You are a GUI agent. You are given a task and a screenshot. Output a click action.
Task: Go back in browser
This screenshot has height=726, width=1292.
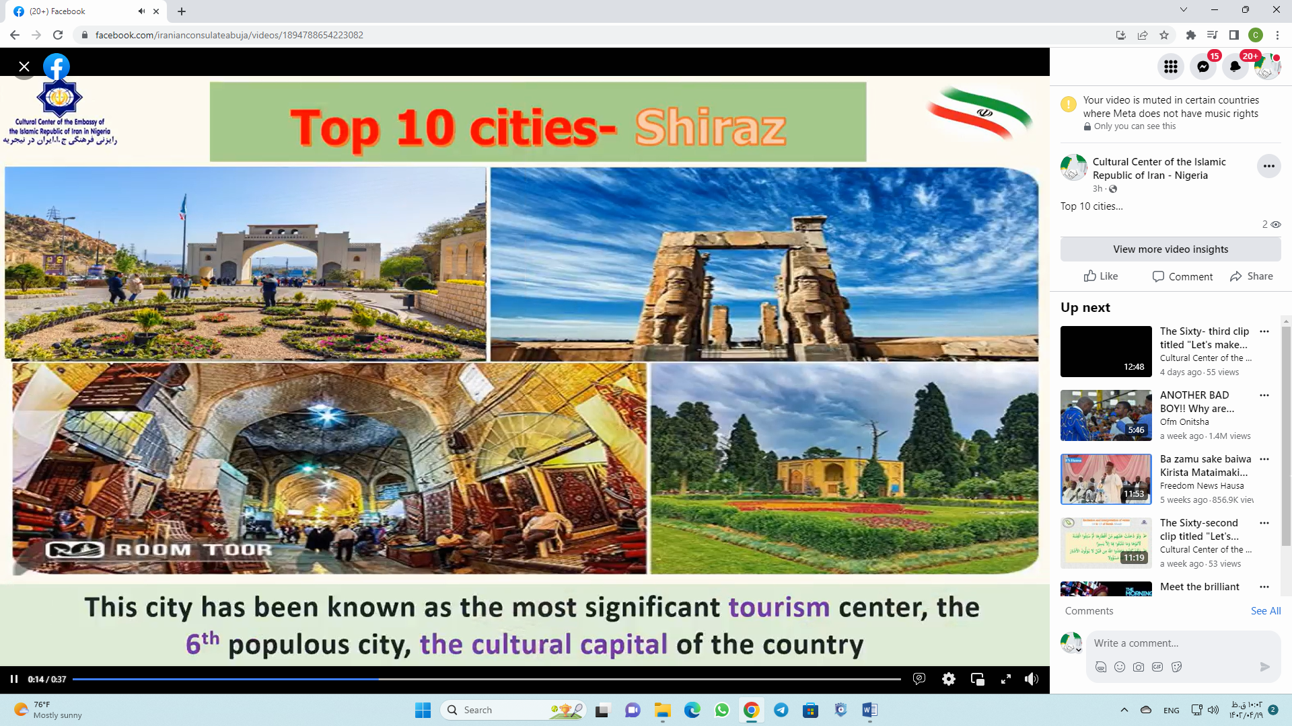[x=15, y=35]
